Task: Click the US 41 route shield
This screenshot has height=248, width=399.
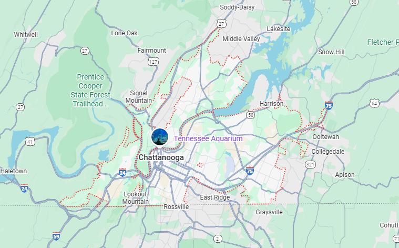Action: 30,142
